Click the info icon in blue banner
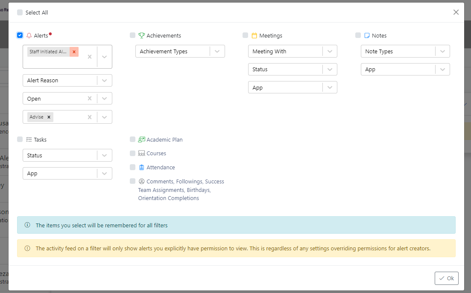471x293 pixels. pyautogui.click(x=27, y=225)
